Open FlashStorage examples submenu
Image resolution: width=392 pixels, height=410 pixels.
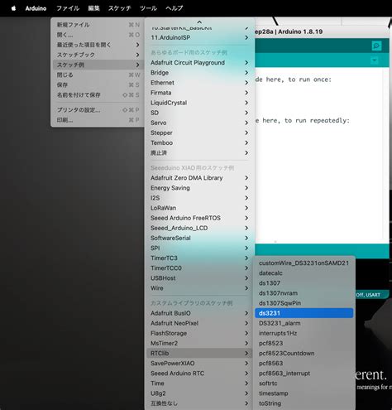point(199,333)
